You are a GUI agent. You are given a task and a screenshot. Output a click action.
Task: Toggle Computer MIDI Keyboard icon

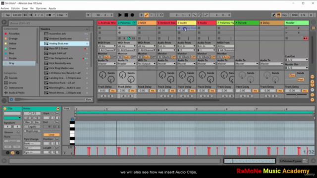[x=278, y=15]
